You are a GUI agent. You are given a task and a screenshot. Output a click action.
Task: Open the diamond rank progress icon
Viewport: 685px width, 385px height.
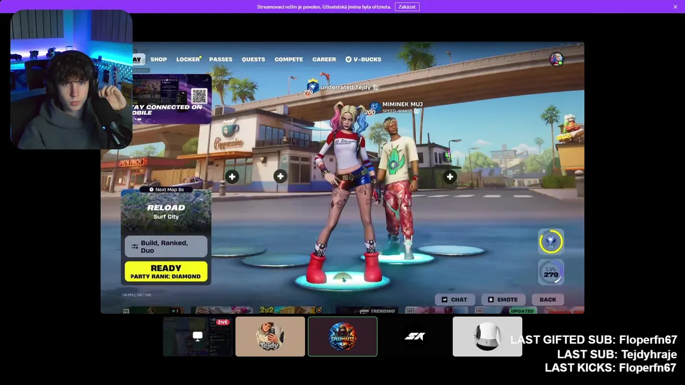(551, 242)
